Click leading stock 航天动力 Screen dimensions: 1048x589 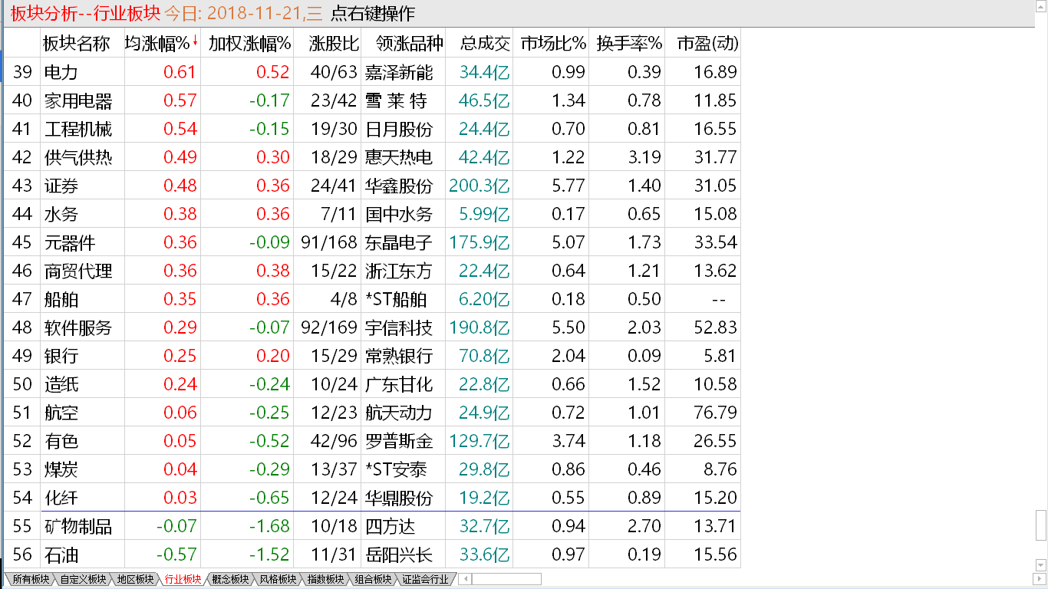click(x=399, y=413)
